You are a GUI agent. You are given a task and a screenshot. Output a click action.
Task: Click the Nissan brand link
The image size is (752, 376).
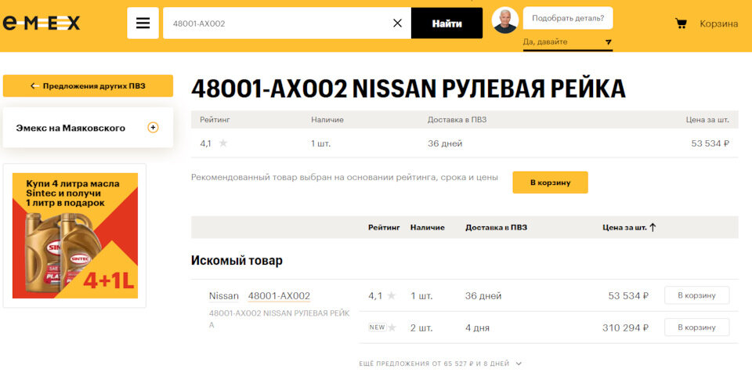coord(223,296)
